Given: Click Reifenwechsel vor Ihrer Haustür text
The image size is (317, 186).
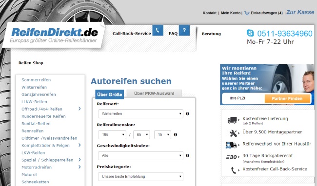Looking at the screenshot, I should [x=277, y=144].
